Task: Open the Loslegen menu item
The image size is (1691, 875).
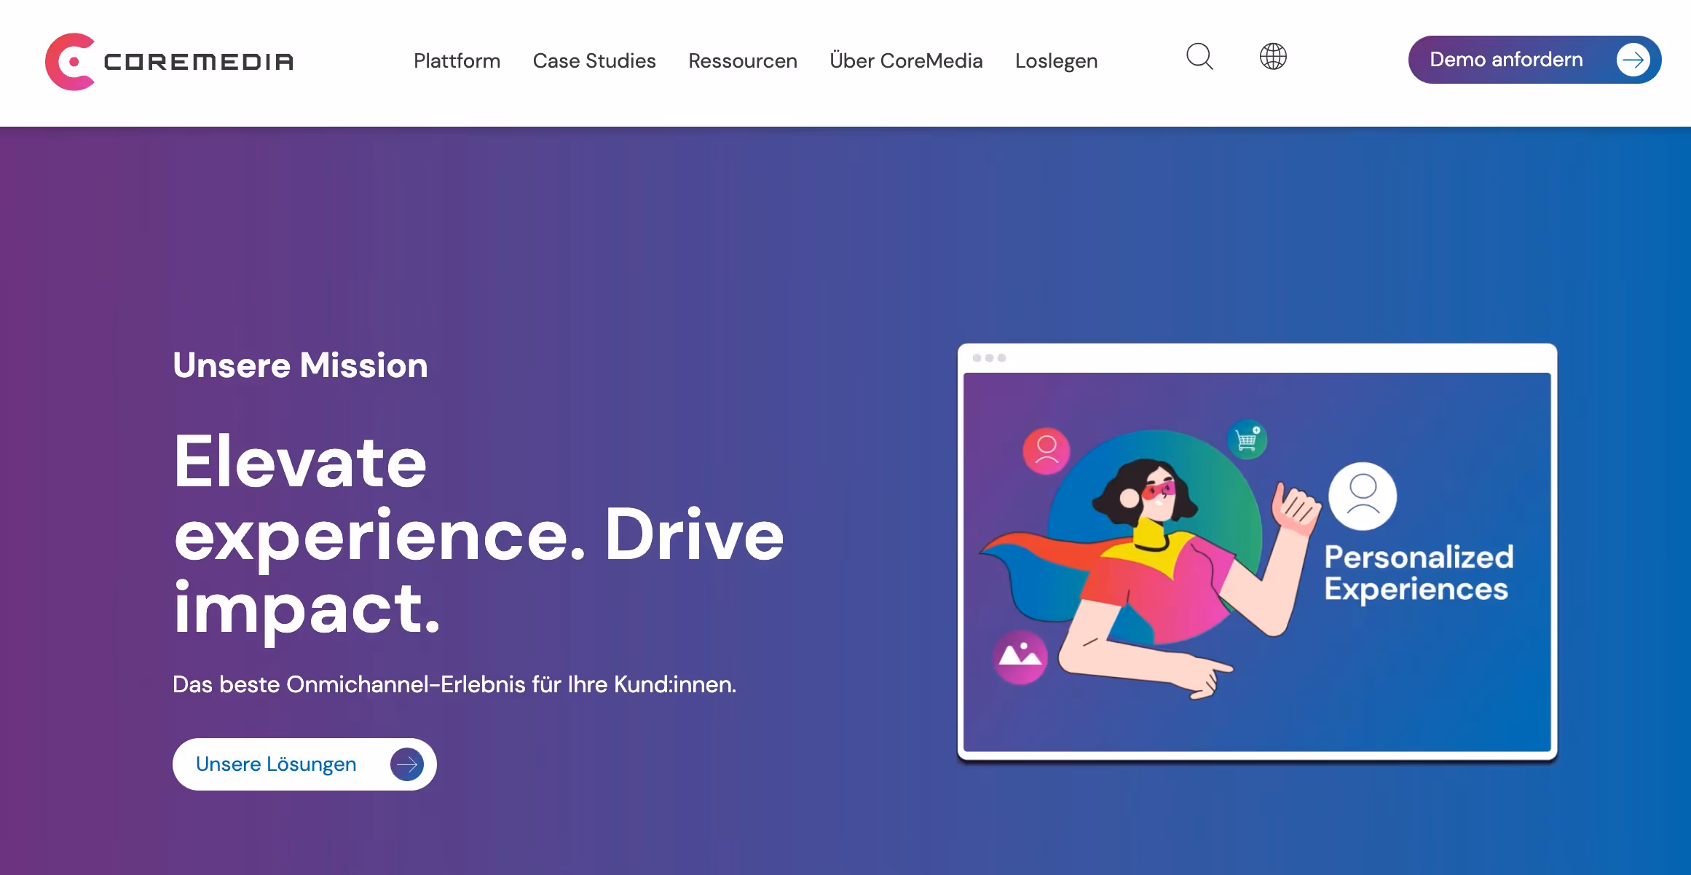Action: tap(1056, 60)
